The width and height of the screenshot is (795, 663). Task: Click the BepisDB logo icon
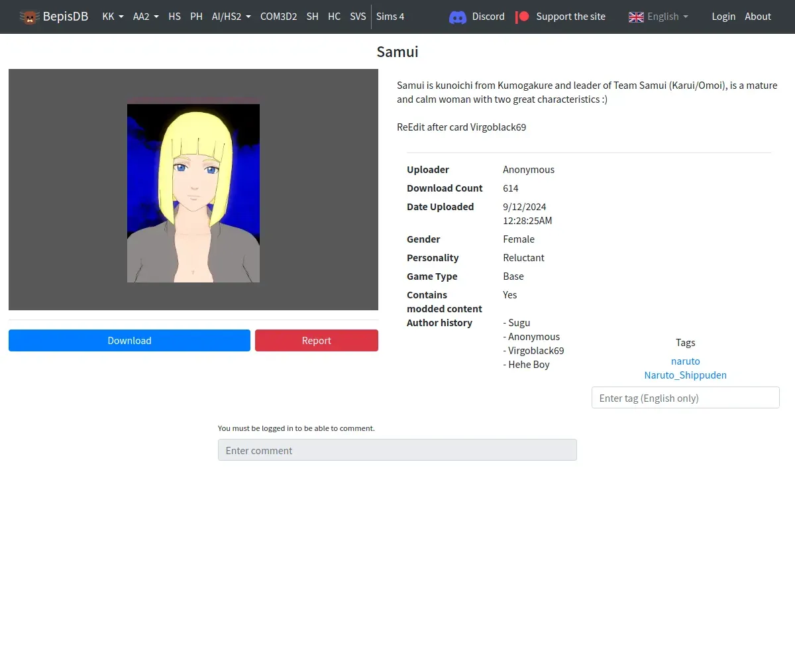[x=29, y=17]
